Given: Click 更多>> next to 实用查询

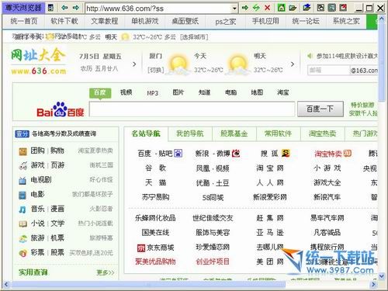Looking at the screenshot, I should point(105,272).
